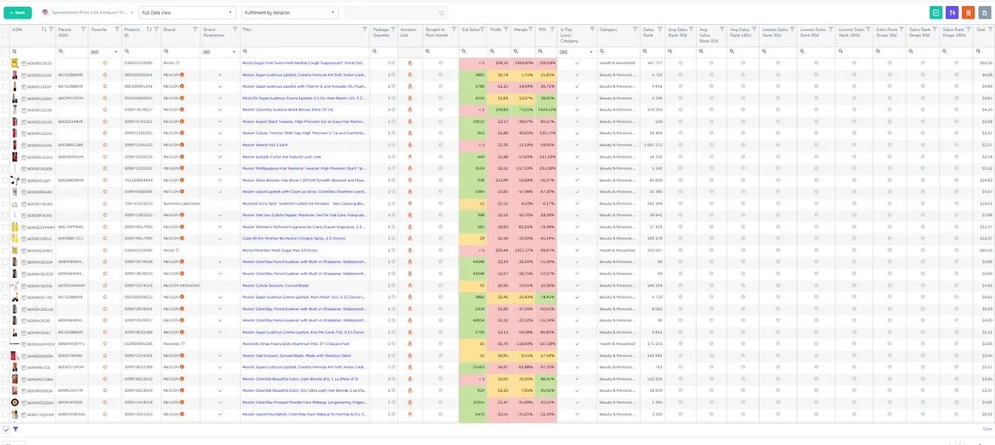
Task: Select the Reynolds Wrap Aluminum Foil row checkbox
Action: tap(6, 343)
